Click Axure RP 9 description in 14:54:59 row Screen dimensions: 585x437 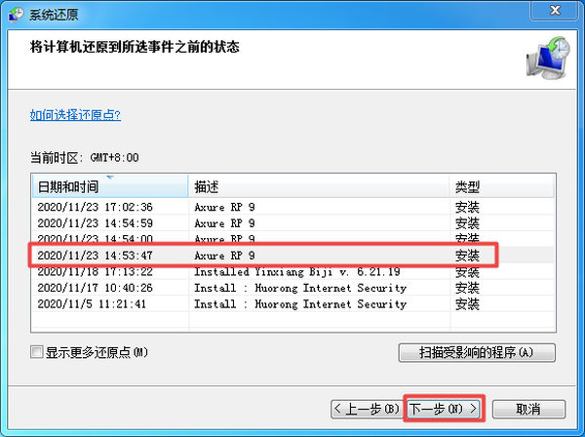coord(224,223)
